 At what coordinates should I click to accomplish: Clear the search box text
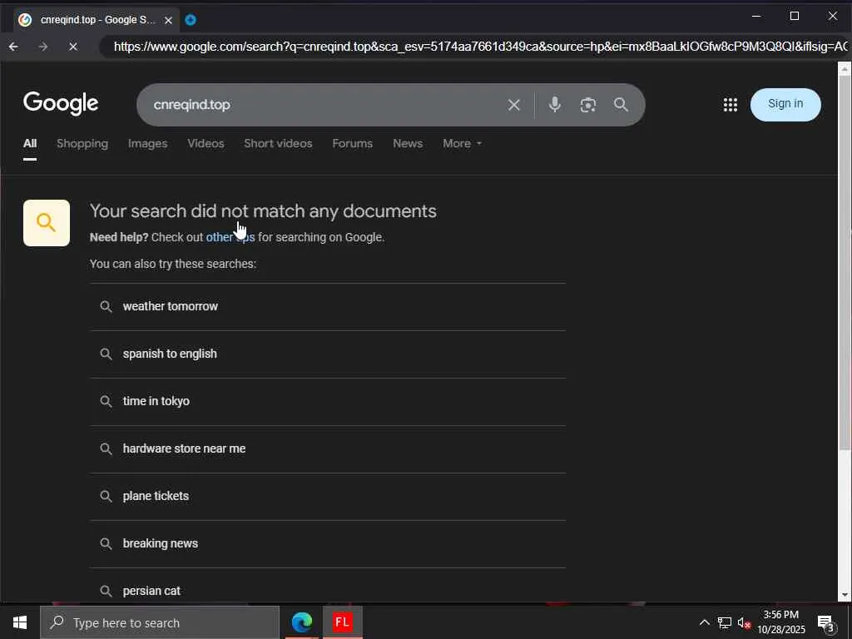coord(513,105)
